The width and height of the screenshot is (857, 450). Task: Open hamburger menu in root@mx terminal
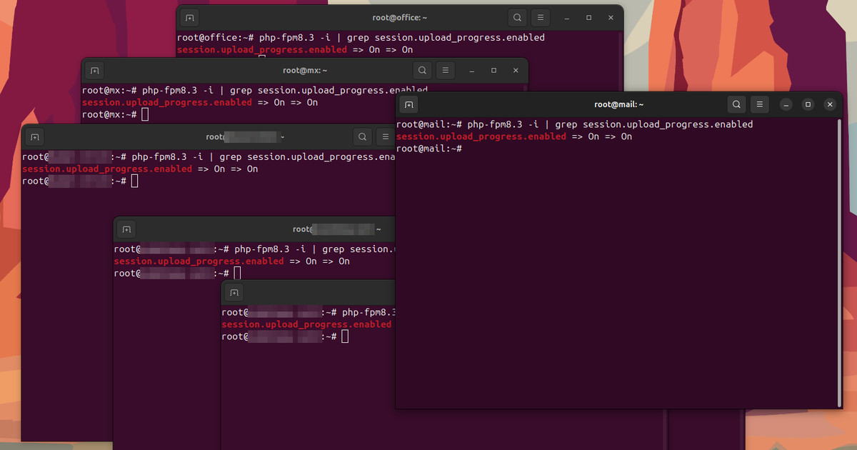tap(446, 71)
